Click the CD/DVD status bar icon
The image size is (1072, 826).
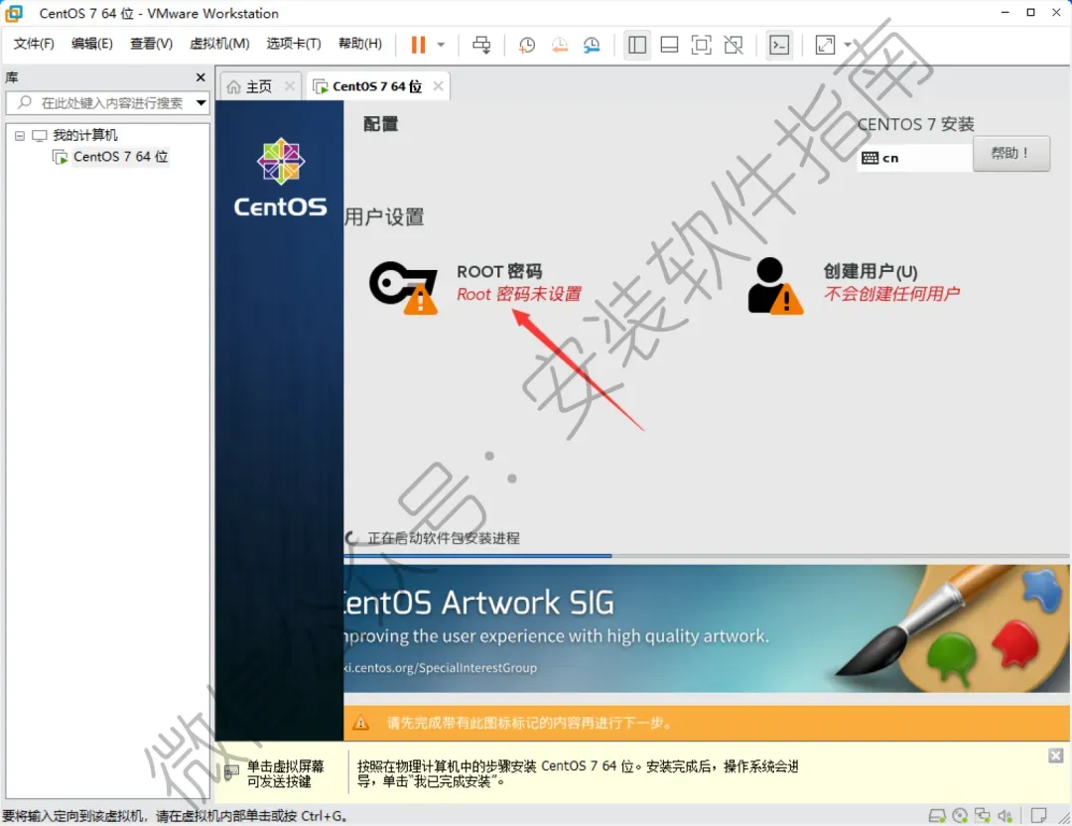point(960,816)
